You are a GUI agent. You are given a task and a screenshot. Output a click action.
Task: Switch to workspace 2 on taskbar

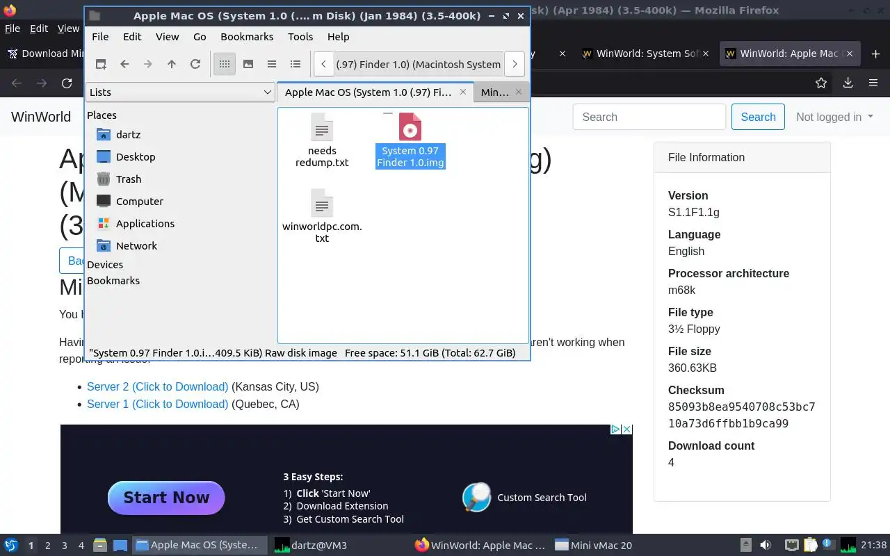48,546
